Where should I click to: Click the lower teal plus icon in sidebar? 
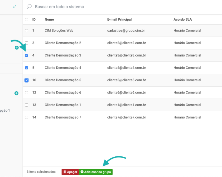(16, 93)
